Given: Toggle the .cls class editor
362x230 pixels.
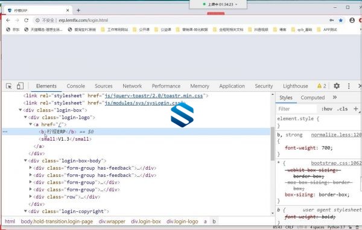Looking at the screenshot, I should [342, 109].
